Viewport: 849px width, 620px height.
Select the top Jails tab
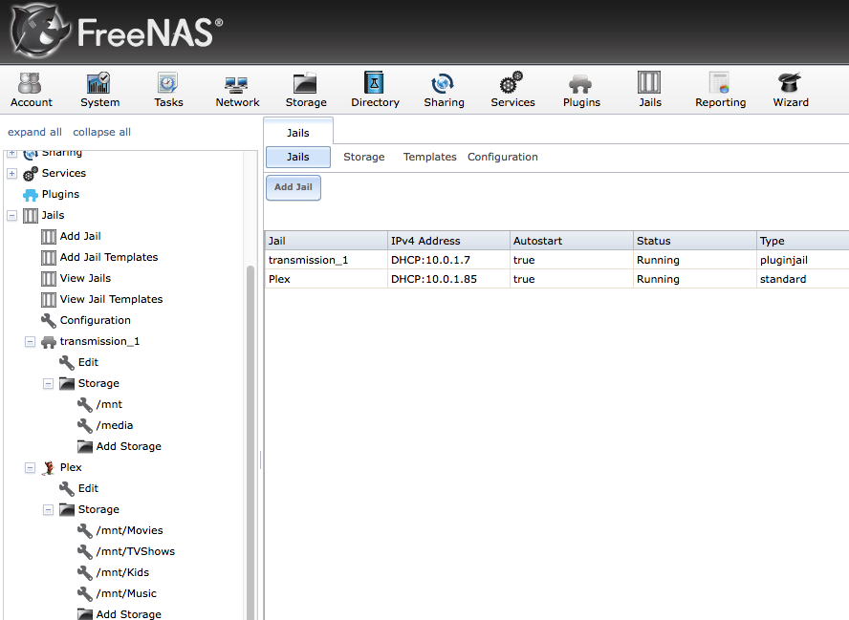coord(297,133)
